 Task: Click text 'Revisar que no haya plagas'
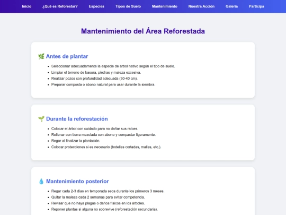73,203
